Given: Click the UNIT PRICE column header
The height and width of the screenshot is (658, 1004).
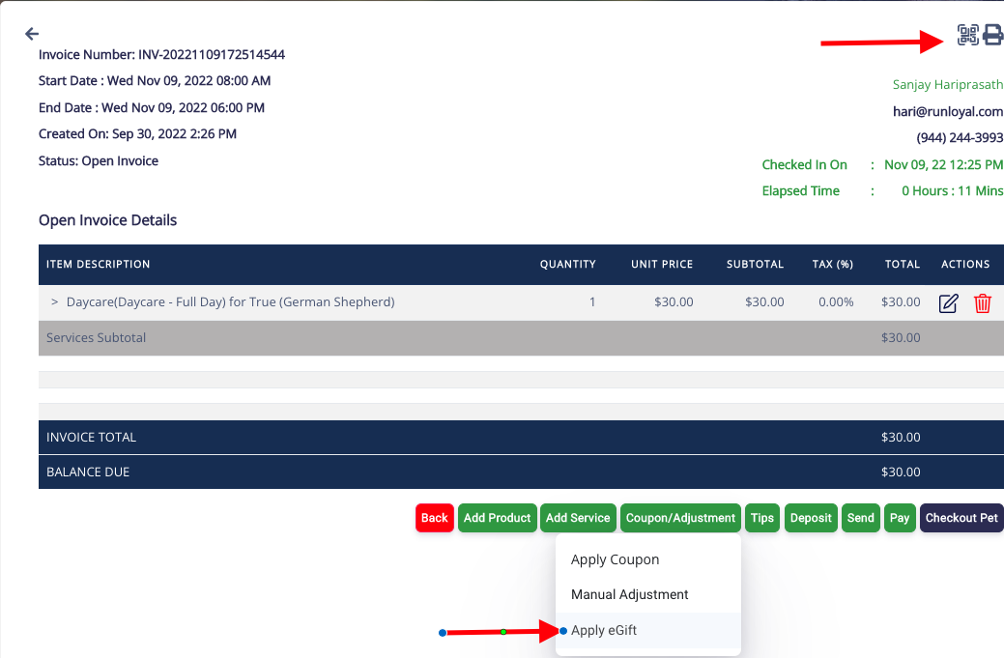Looking at the screenshot, I should pos(662,265).
